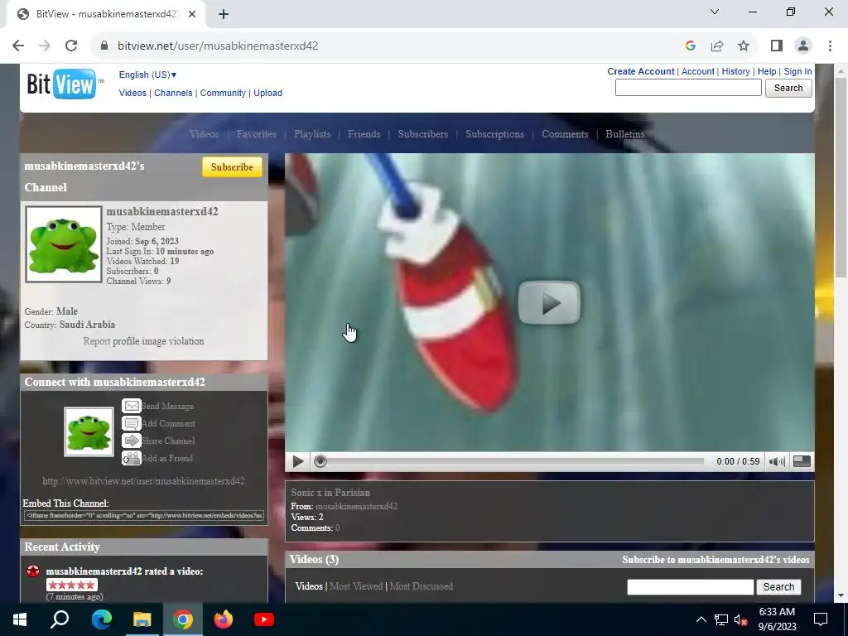Select Most Discussed video sort
The width and height of the screenshot is (848, 636).
click(422, 586)
